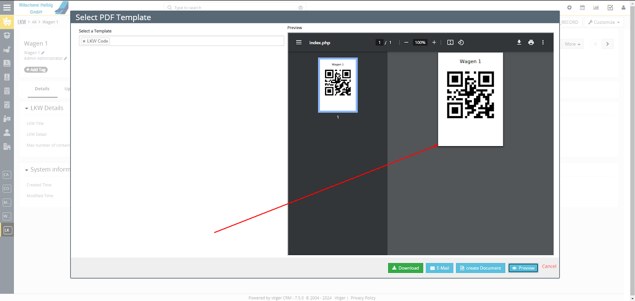Switch to the Details tab
The image size is (635, 301).
(42, 89)
